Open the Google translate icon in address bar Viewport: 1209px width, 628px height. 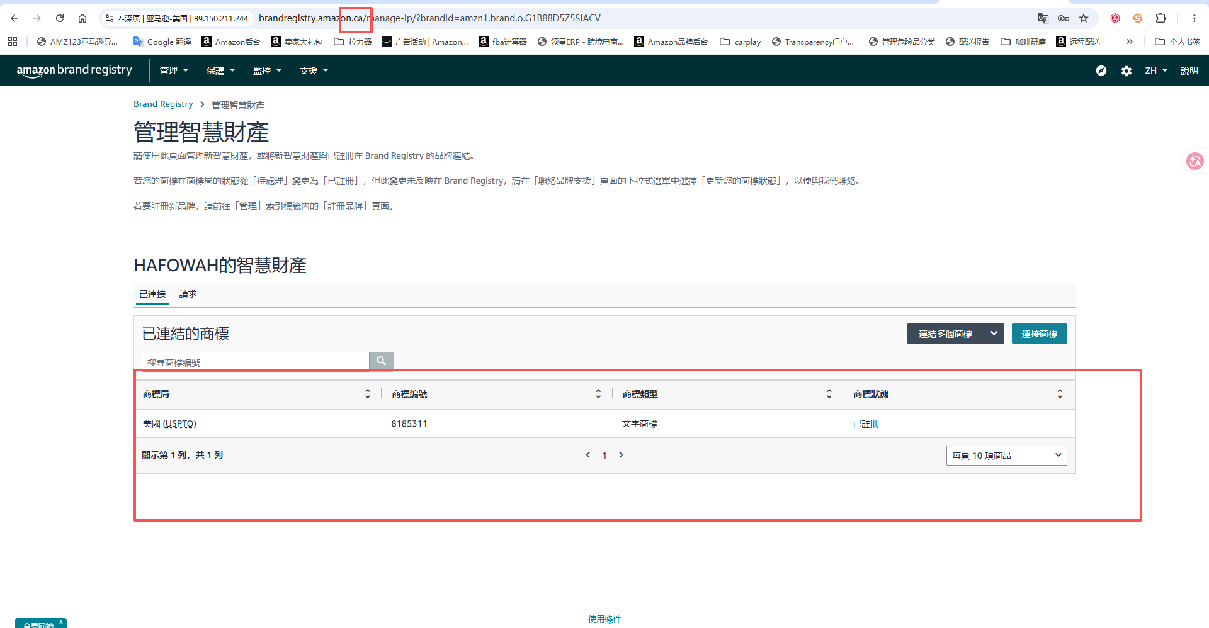coord(1043,18)
